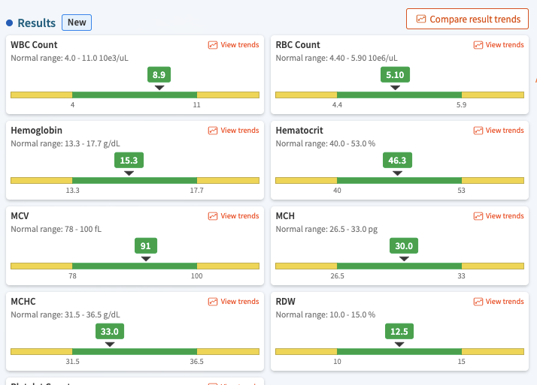Click the WBC Count title
Image resolution: width=537 pixels, height=385 pixels.
[x=34, y=45]
